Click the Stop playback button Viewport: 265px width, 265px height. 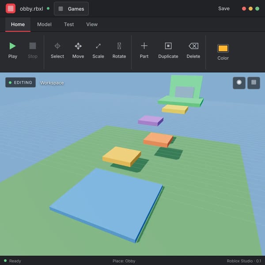pos(33,50)
